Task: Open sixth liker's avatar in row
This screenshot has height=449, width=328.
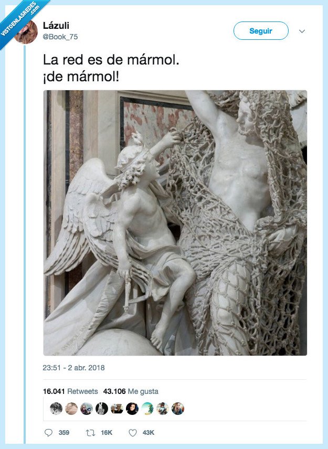Action: point(132,408)
